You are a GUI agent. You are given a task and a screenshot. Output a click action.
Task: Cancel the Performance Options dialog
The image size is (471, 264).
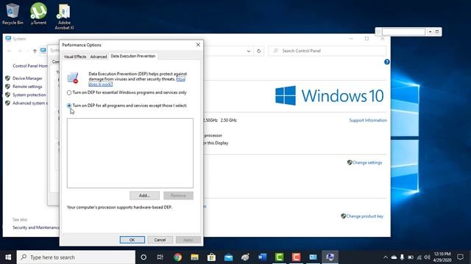click(160, 240)
